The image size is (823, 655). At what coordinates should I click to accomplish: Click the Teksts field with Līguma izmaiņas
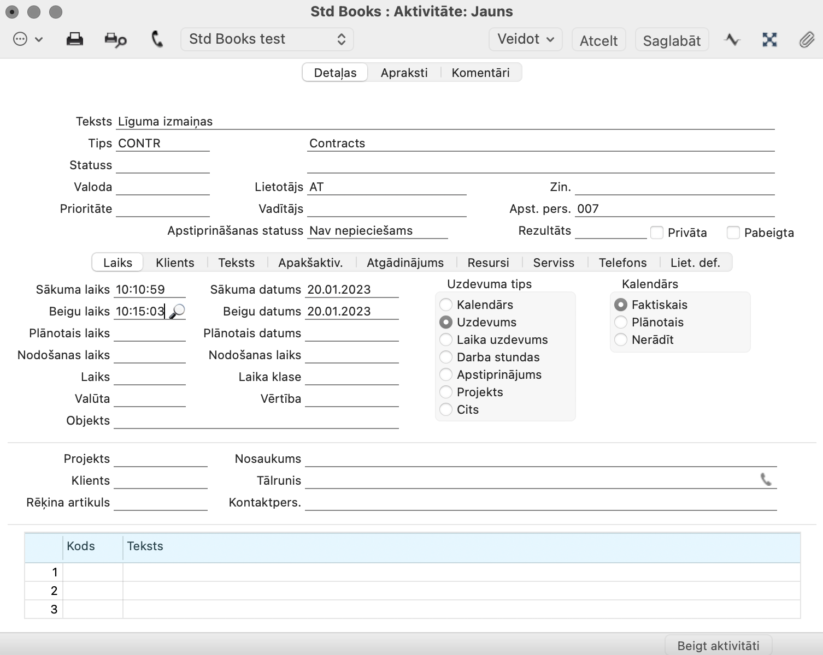(x=445, y=121)
